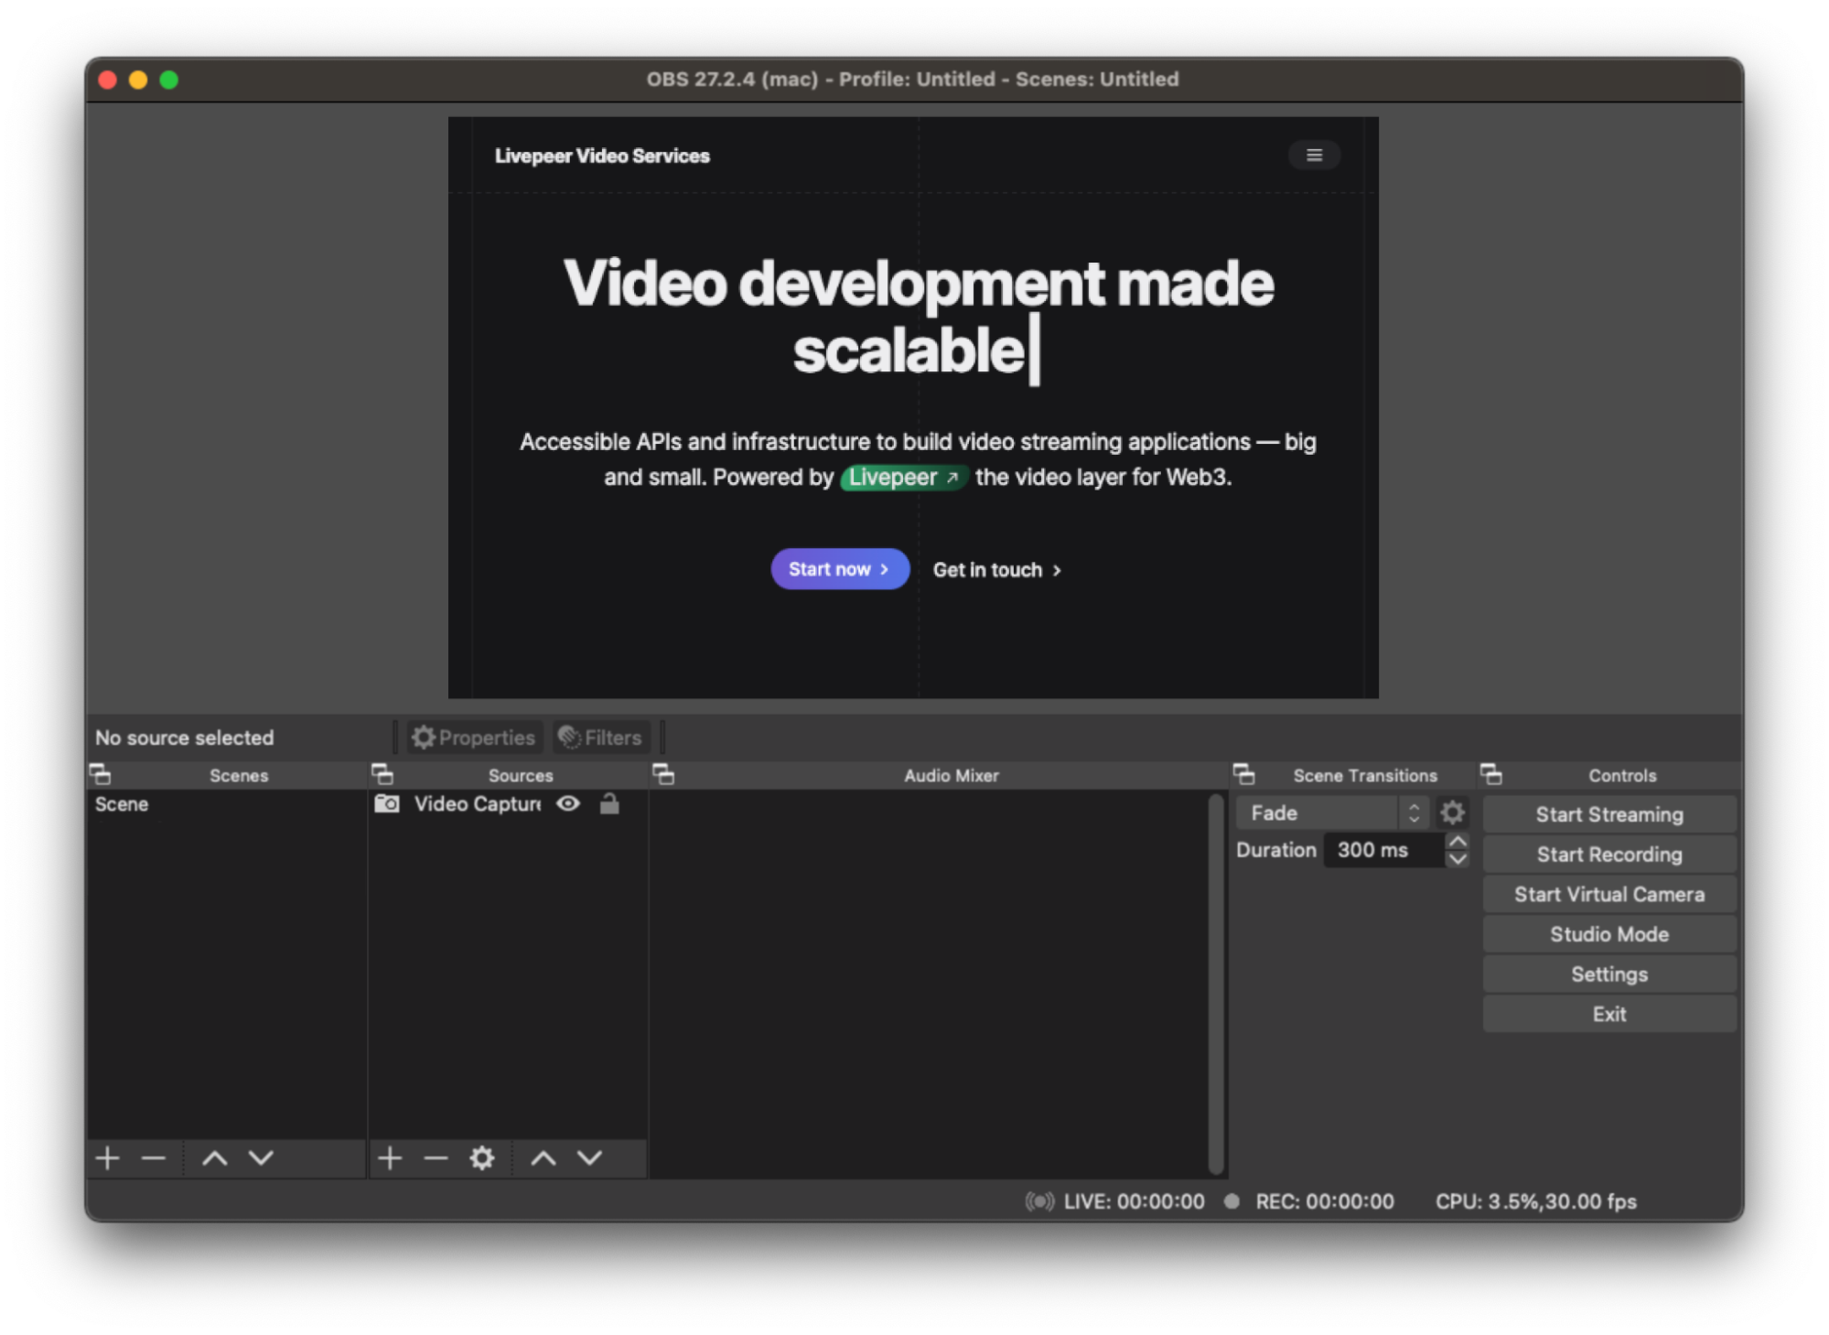Open Settings from Controls panel
1829x1335 pixels.
1608,974
